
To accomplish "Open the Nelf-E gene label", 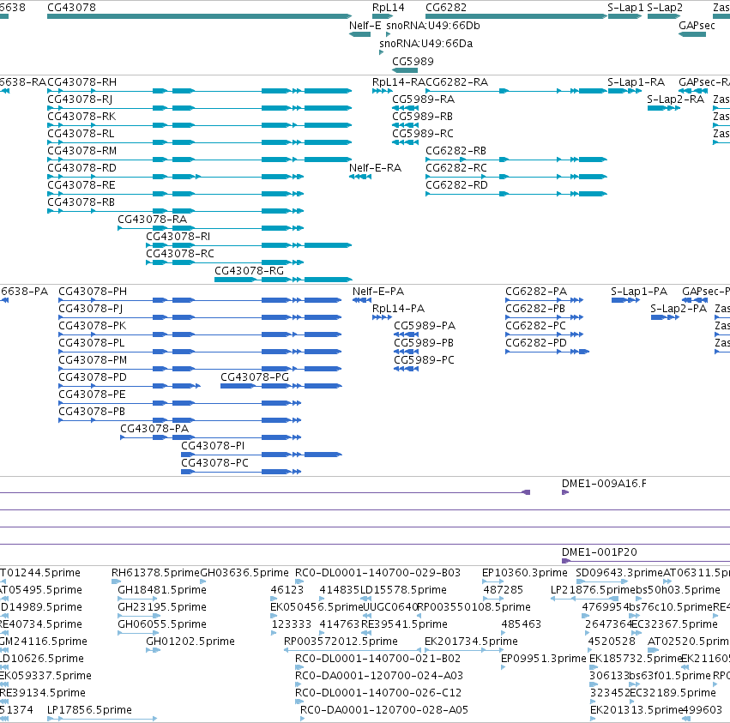I will [x=365, y=26].
